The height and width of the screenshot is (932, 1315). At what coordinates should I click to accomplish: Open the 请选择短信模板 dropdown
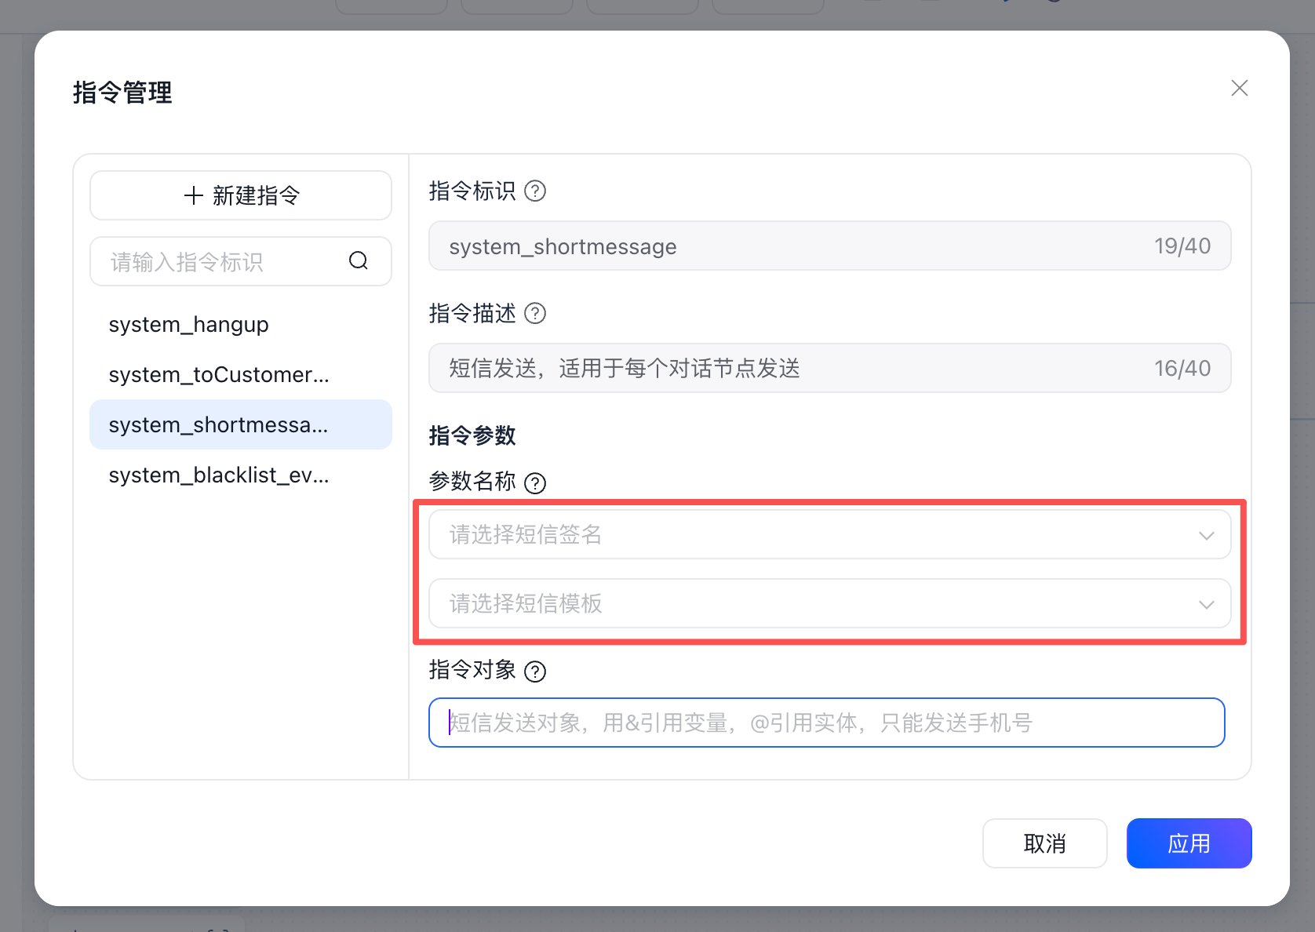816,604
